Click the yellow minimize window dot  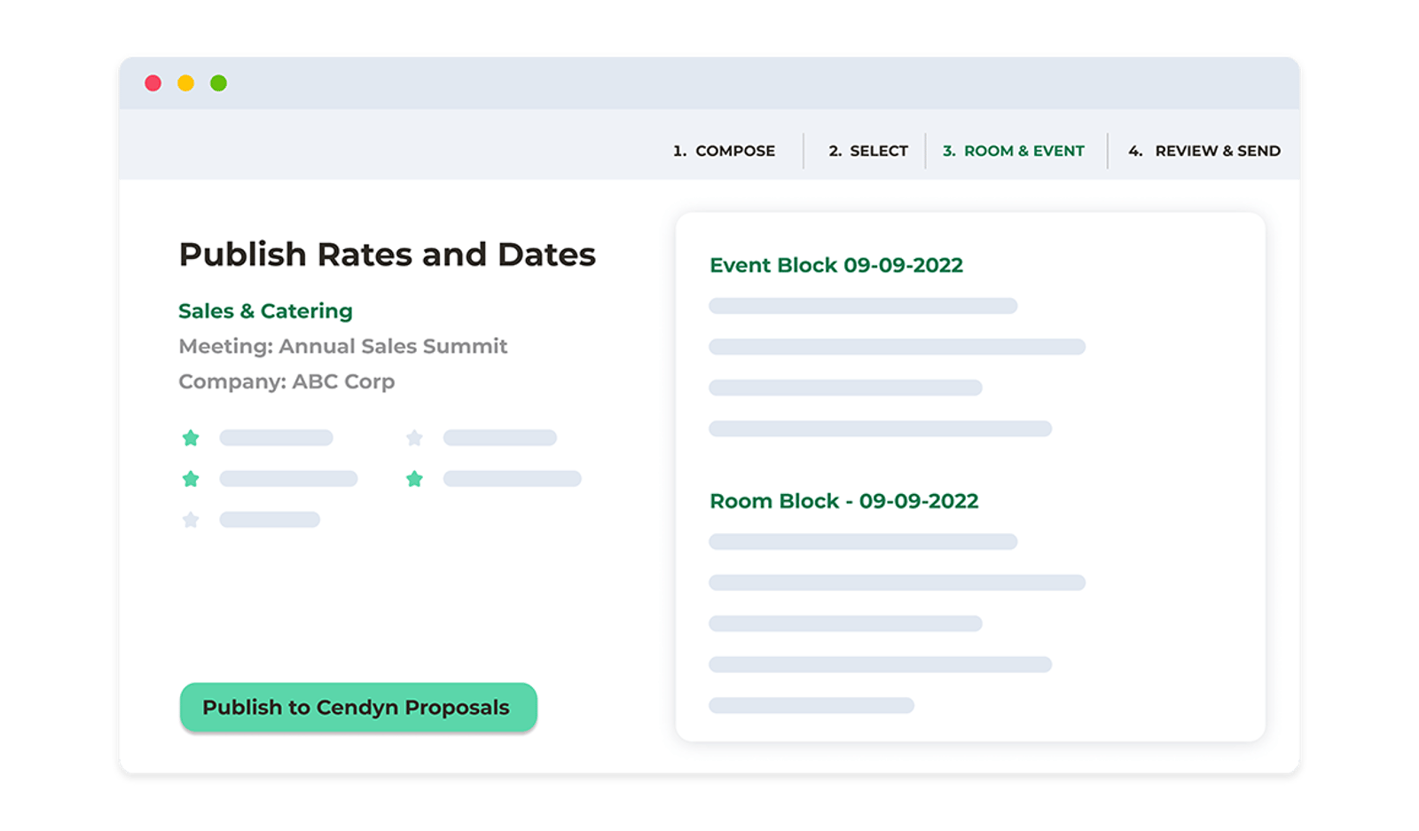[x=185, y=83]
